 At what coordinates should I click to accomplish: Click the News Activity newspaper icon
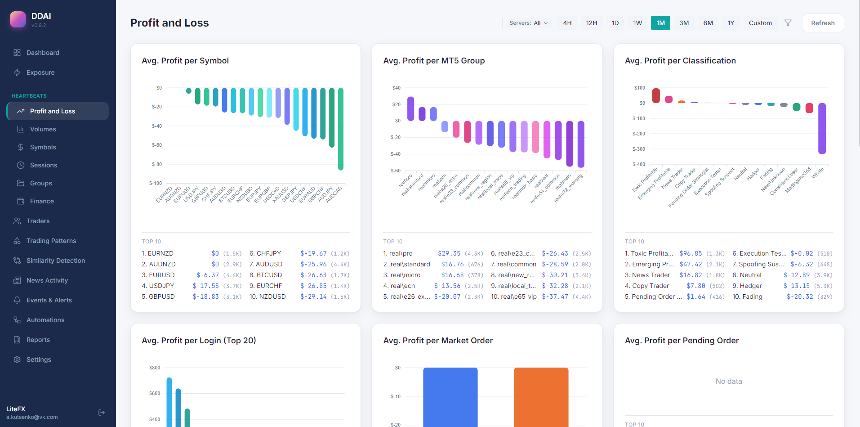click(17, 280)
